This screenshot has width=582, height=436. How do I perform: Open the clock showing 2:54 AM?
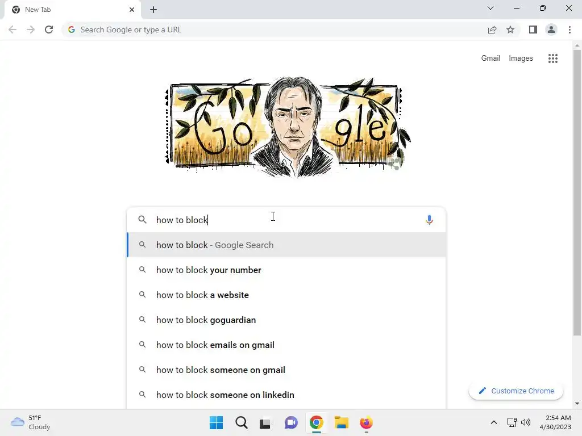click(x=555, y=422)
